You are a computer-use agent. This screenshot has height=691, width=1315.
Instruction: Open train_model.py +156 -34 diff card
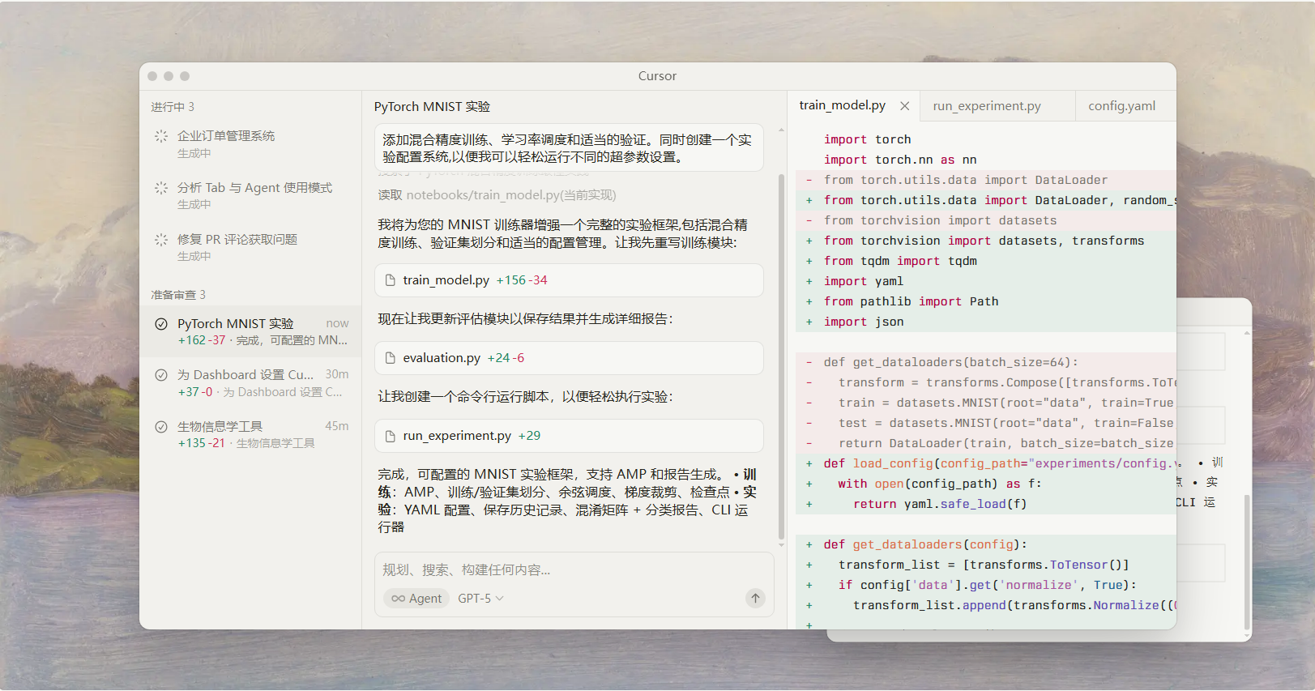coord(569,280)
